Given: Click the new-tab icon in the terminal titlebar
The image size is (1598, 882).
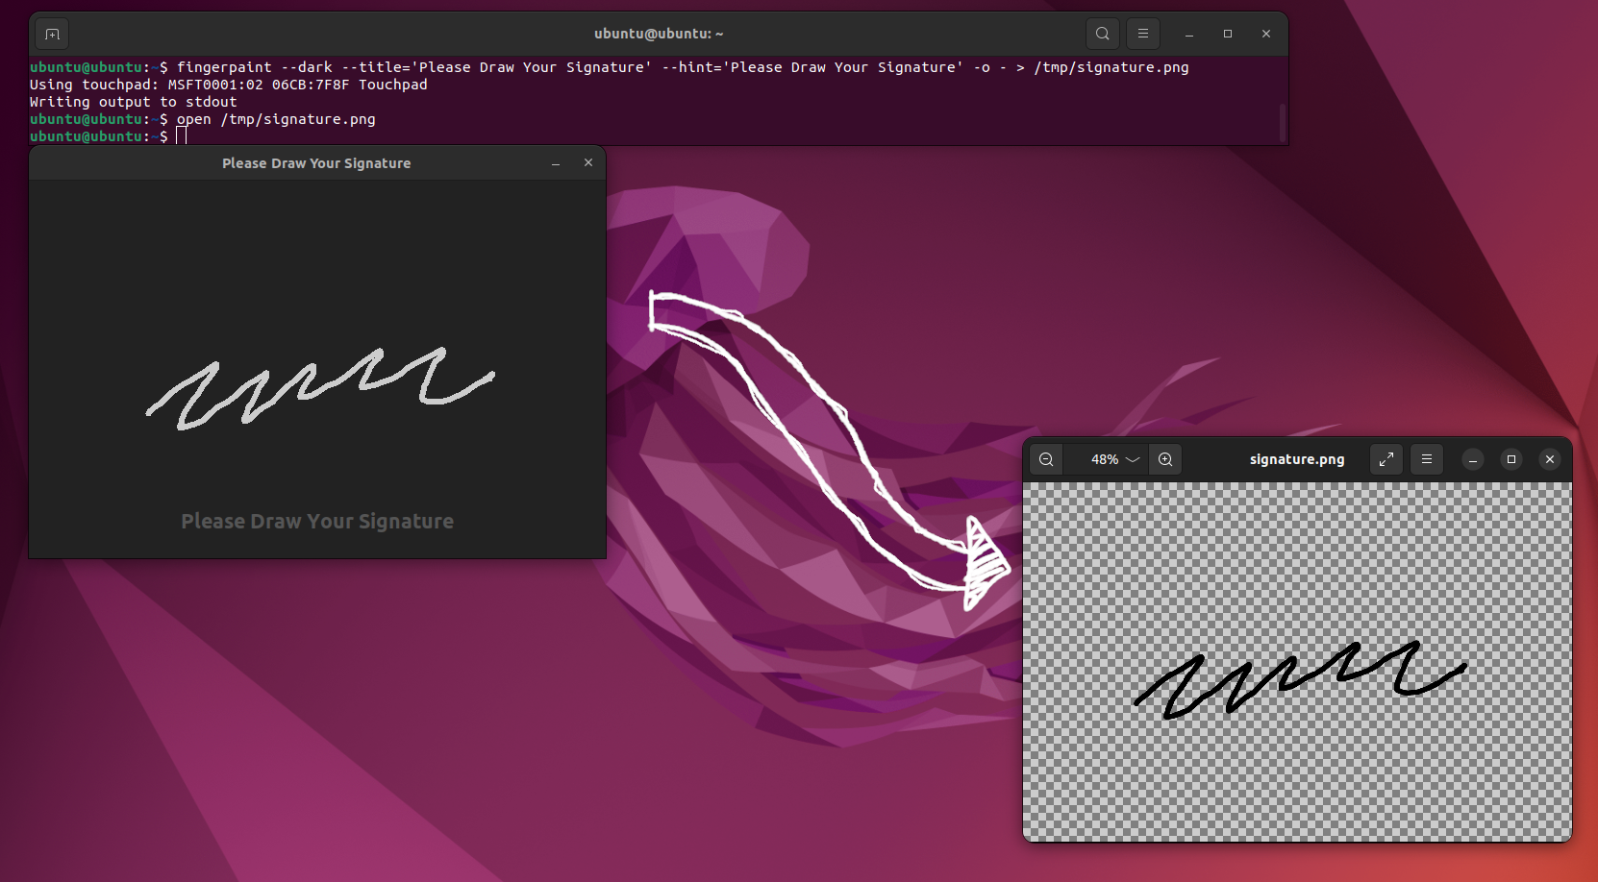Looking at the screenshot, I should click(51, 34).
